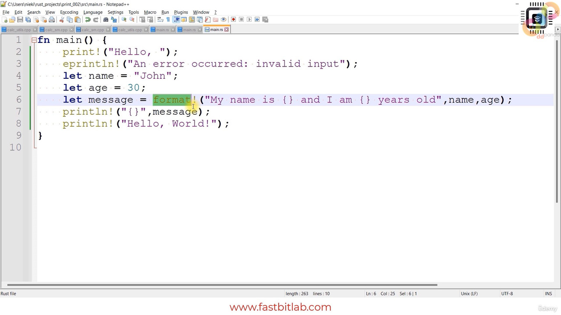Click the Print toolbar icon

pyautogui.click(x=52, y=19)
